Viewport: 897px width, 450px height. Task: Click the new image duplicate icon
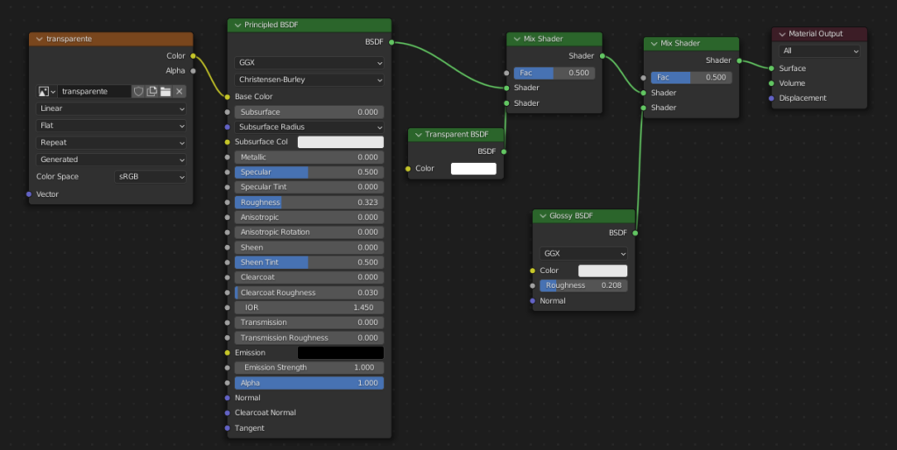coord(152,91)
